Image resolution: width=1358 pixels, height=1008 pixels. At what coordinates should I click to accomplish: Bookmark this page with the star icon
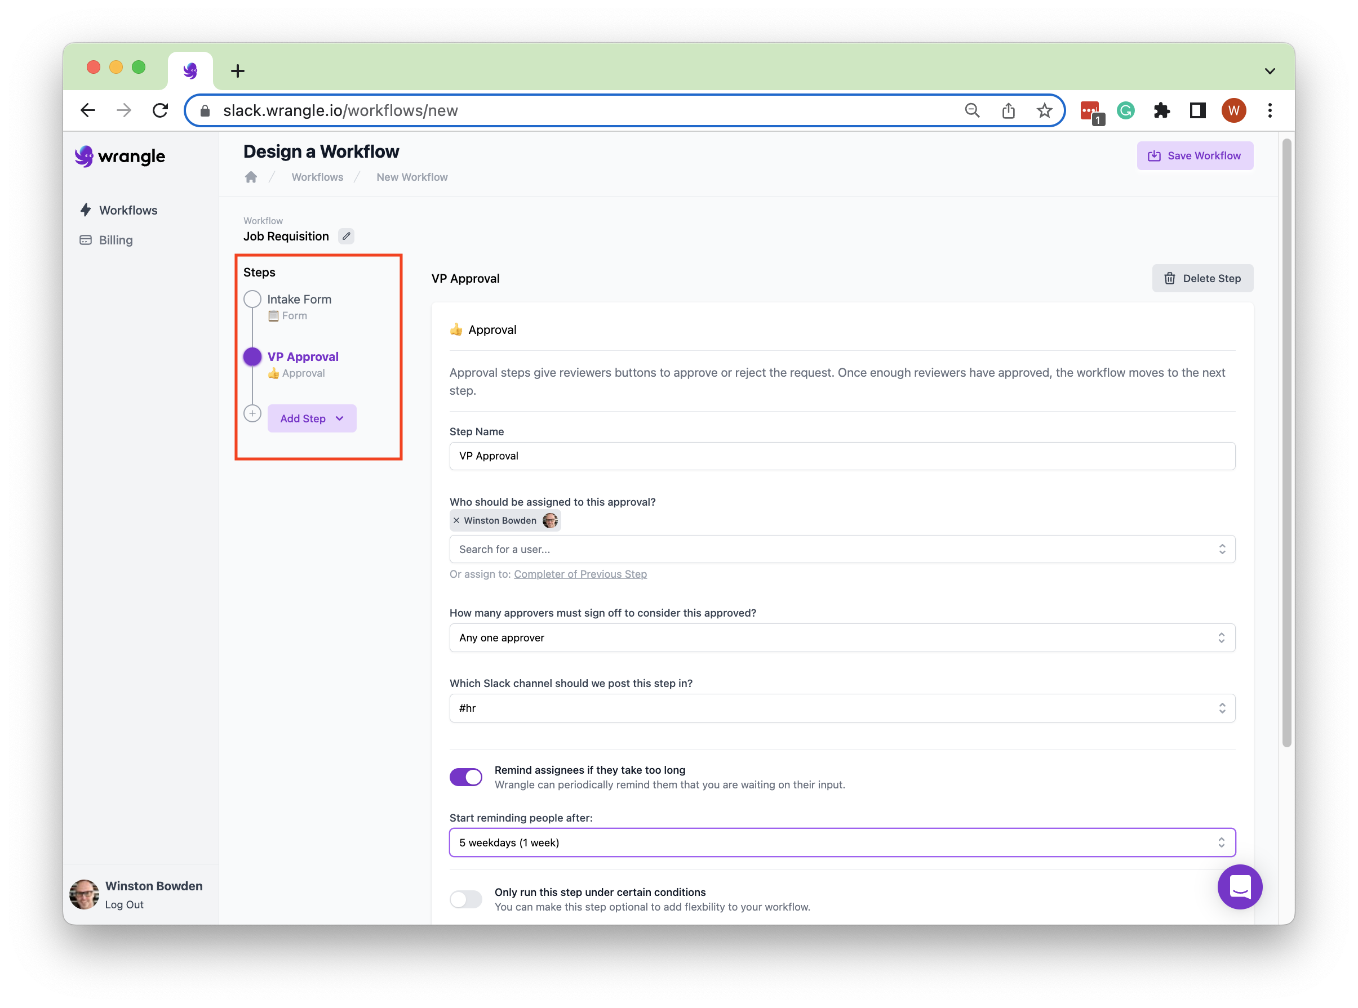[1044, 110]
